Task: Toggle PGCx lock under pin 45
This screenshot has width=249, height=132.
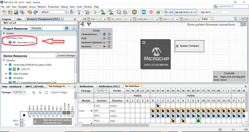Action: click(173, 121)
